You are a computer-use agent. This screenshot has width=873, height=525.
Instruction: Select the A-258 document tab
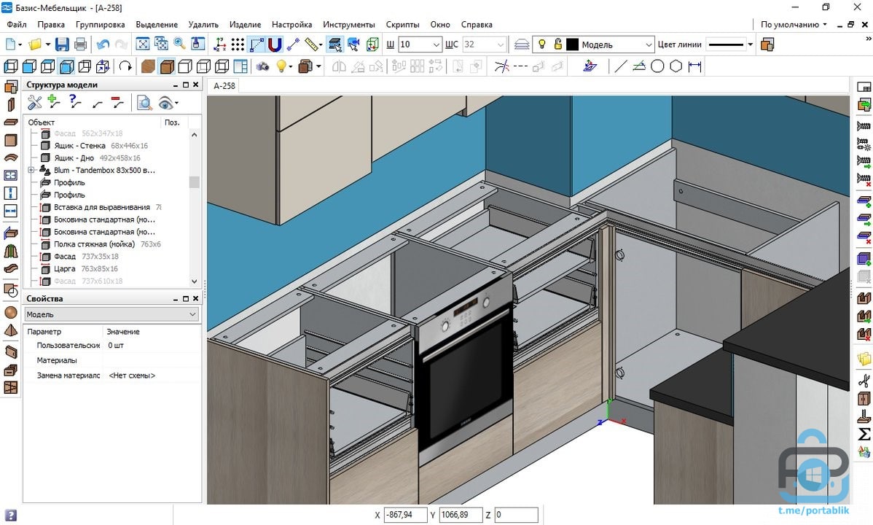224,86
